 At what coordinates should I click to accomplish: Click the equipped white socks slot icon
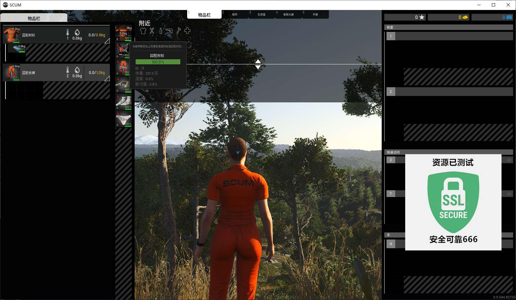point(124,101)
